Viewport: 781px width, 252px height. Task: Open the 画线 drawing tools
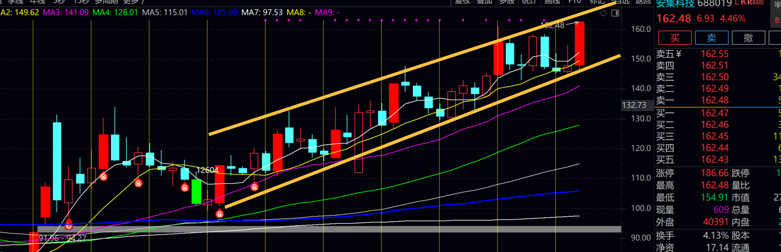552,2
